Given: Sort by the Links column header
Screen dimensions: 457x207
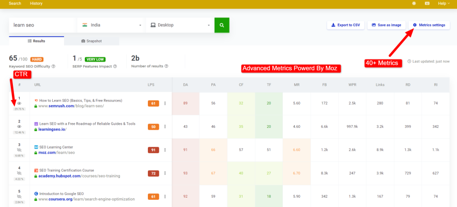Looking at the screenshot, I should tap(380, 85).
